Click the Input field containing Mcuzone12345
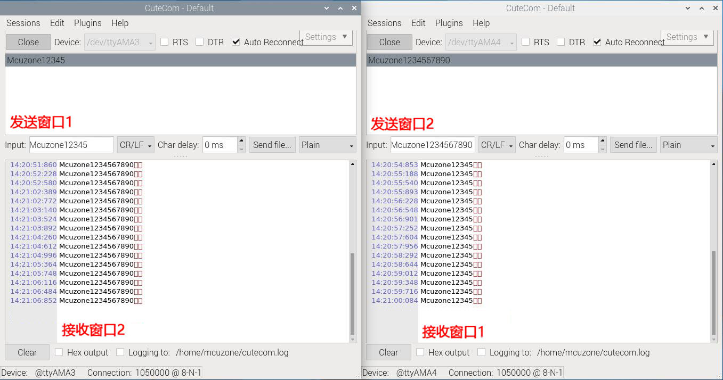The height and width of the screenshot is (380, 723). click(x=71, y=145)
